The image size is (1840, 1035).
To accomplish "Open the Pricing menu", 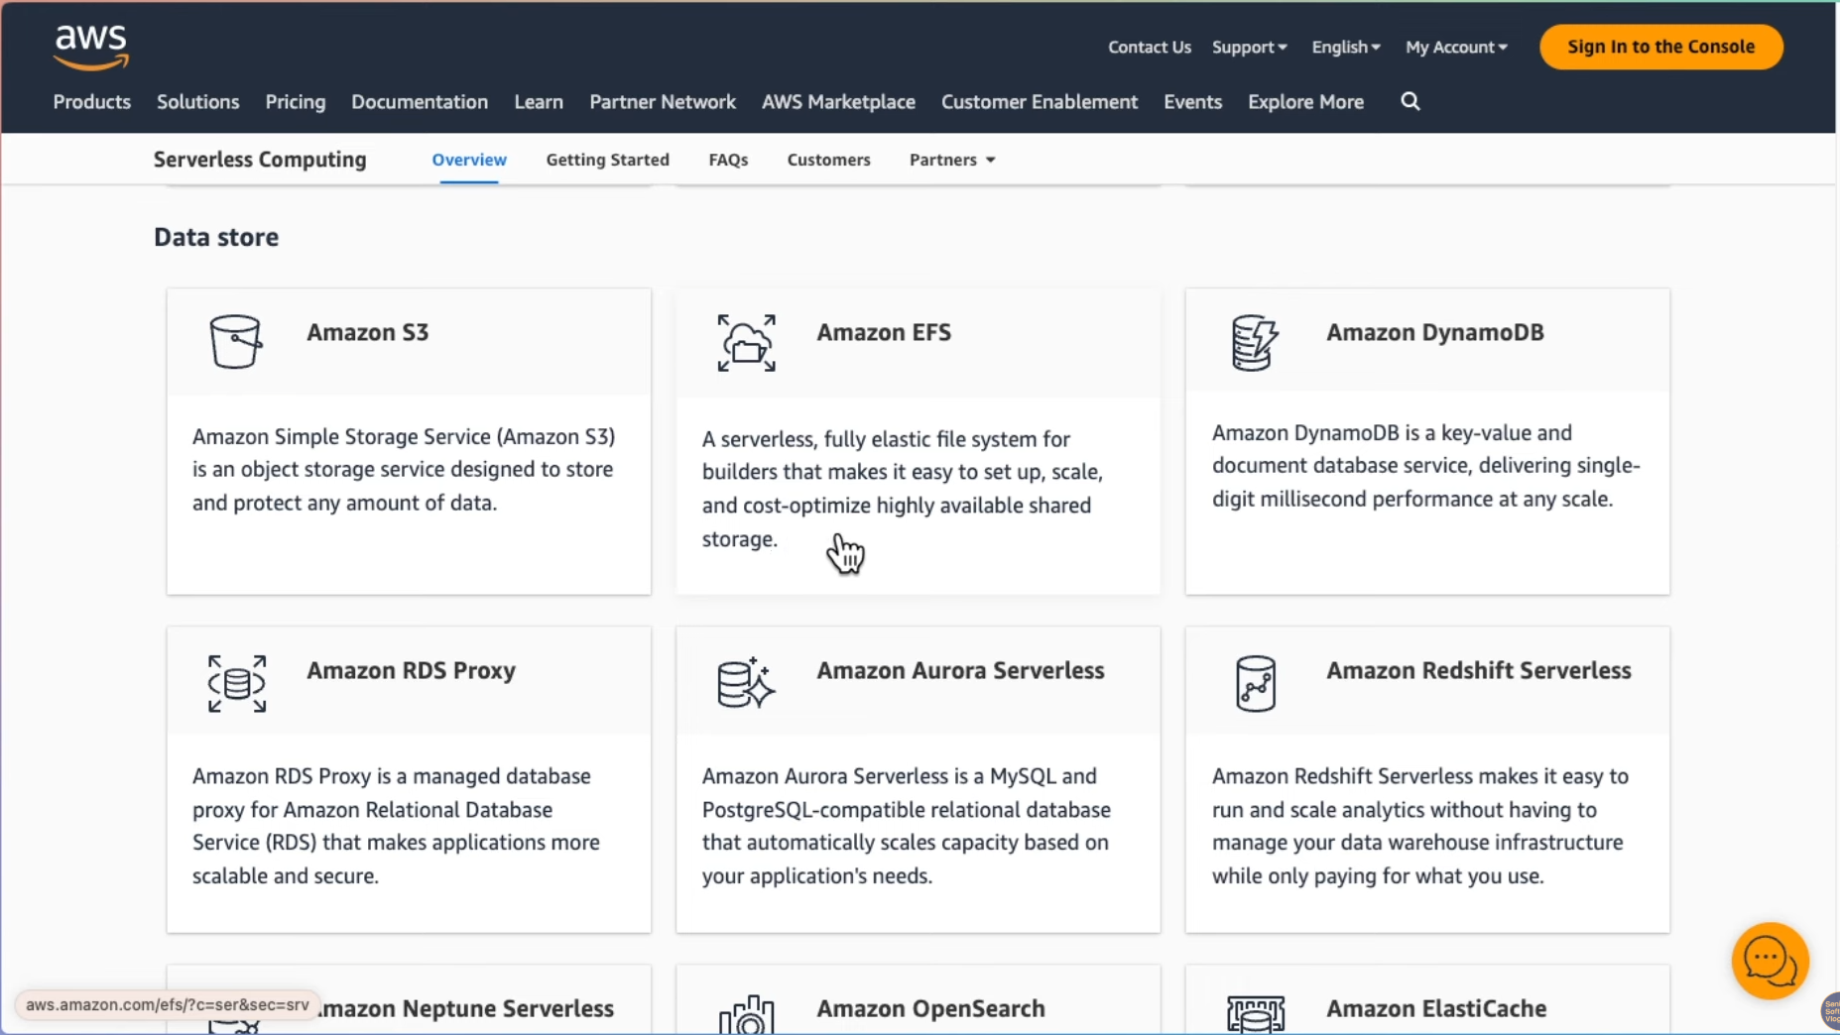I will point(296,102).
